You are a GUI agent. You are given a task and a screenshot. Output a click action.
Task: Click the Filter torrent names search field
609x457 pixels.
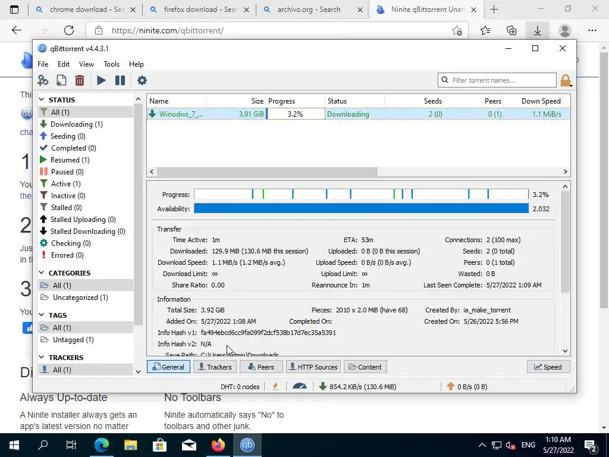pyautogui.click(x=497, y=80)
